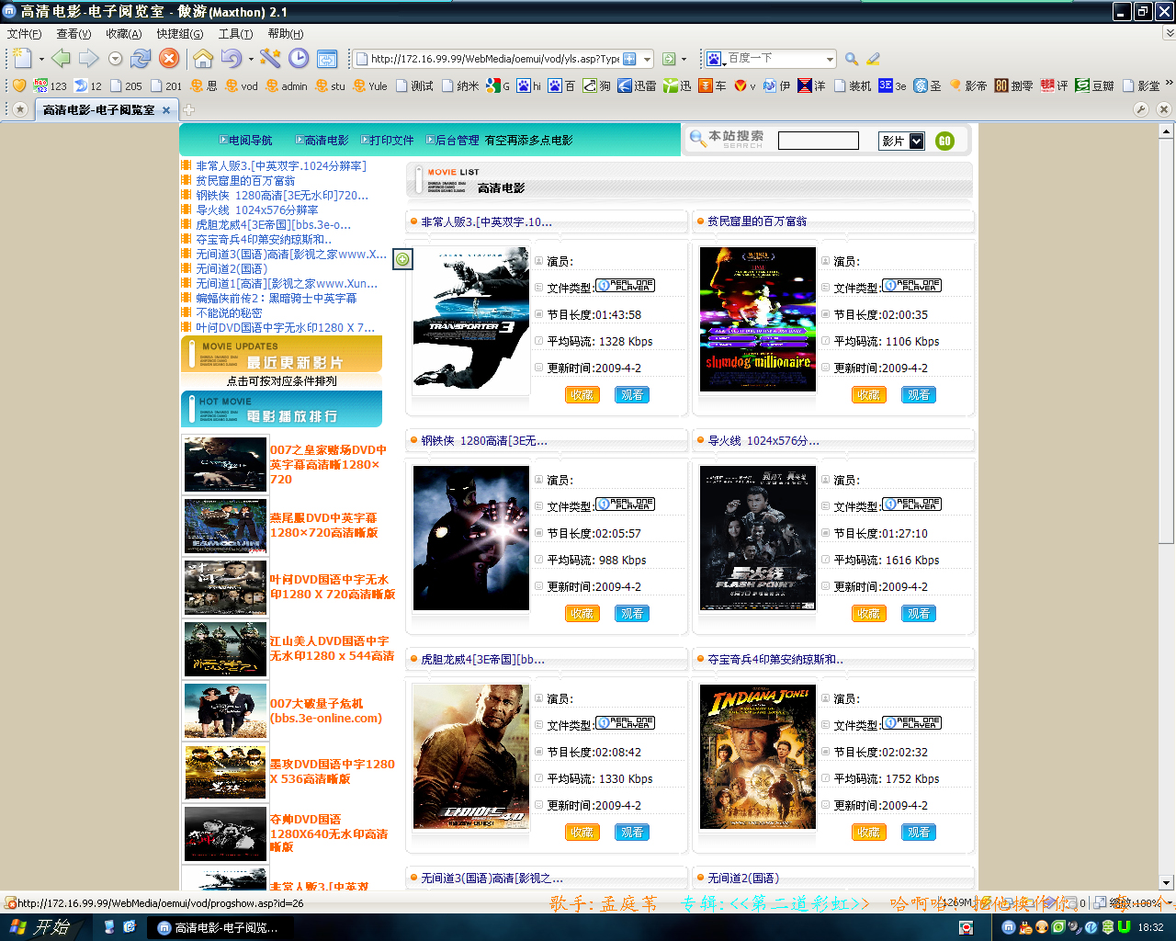Image resolution: width=1176 pixels, height=941 pixels.
Task: Click the green GO search button
Action: tap(944, 141)
